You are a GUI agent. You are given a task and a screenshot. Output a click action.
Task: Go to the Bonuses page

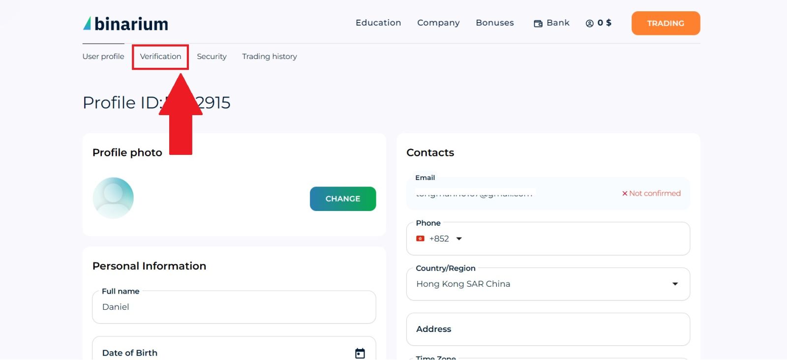[x=494, y=23]
